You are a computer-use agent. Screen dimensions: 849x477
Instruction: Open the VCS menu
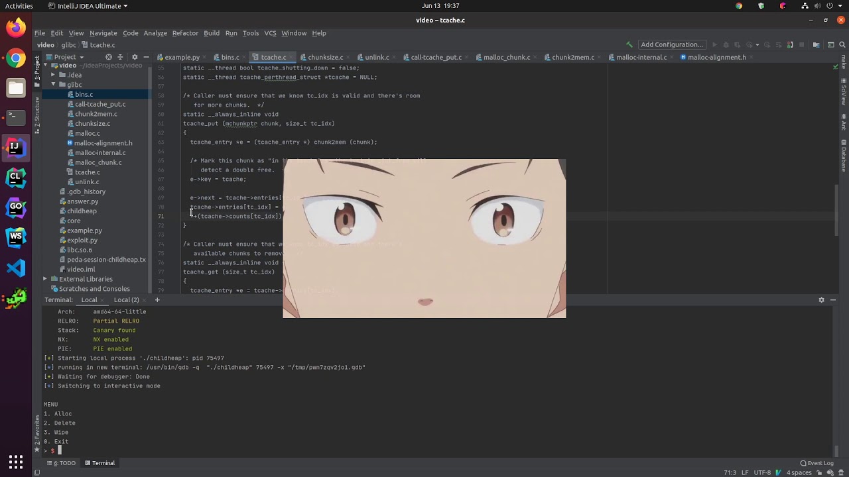[x=270, y=33]
